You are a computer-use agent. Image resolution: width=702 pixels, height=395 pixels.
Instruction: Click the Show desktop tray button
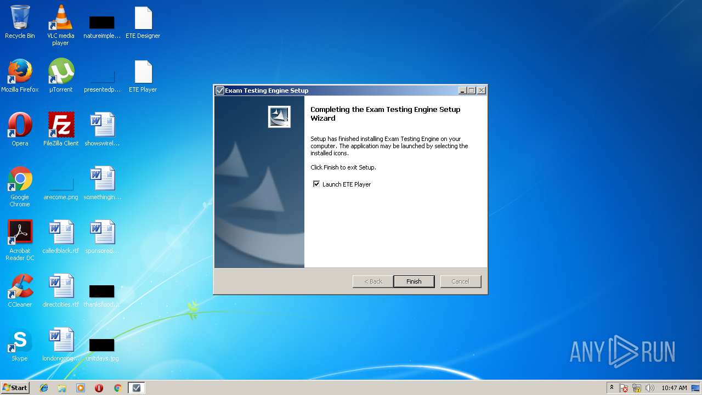(696, 388)
